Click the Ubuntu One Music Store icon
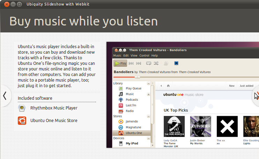The image size is (259, 159). pos(22,121)
